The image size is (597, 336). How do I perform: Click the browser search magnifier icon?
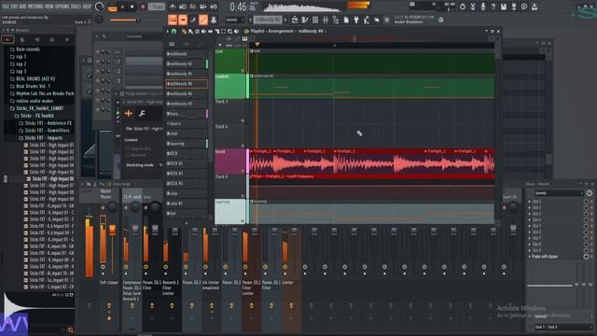(71, 329)
